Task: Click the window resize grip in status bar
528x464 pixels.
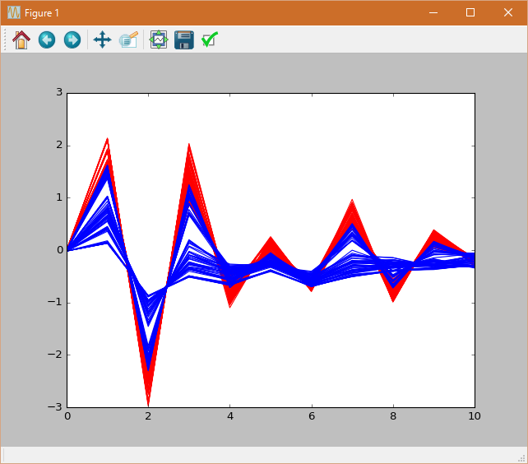Action: (x=522, y=458)
